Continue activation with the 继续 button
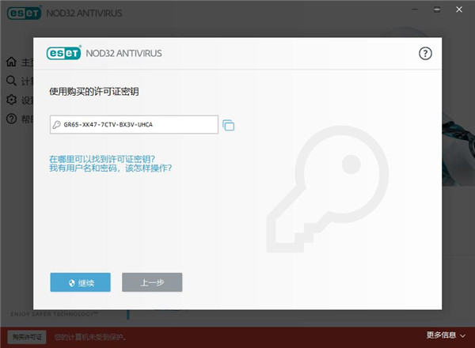Viewport: 475px width, 348px height. 80,282
